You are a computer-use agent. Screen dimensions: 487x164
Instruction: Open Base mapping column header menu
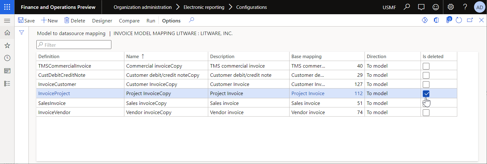[x=327, y=56]
